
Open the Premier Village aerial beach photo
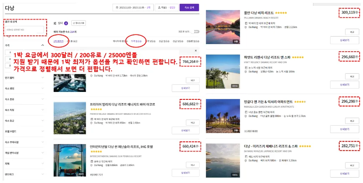point(70,118)
